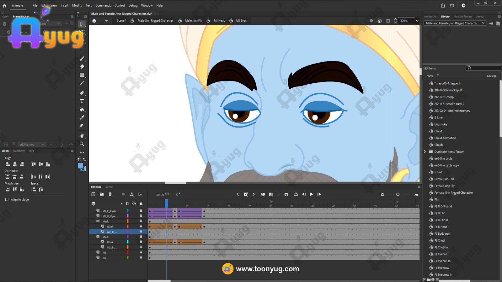Enable Align to stage checkbox
The image size is (502, 282).
(x=7, y=200)
